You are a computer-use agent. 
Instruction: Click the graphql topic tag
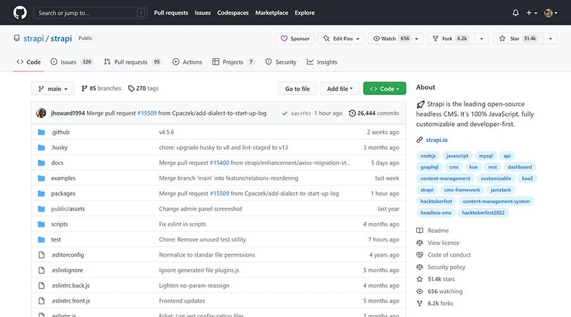tap(430, 167)
